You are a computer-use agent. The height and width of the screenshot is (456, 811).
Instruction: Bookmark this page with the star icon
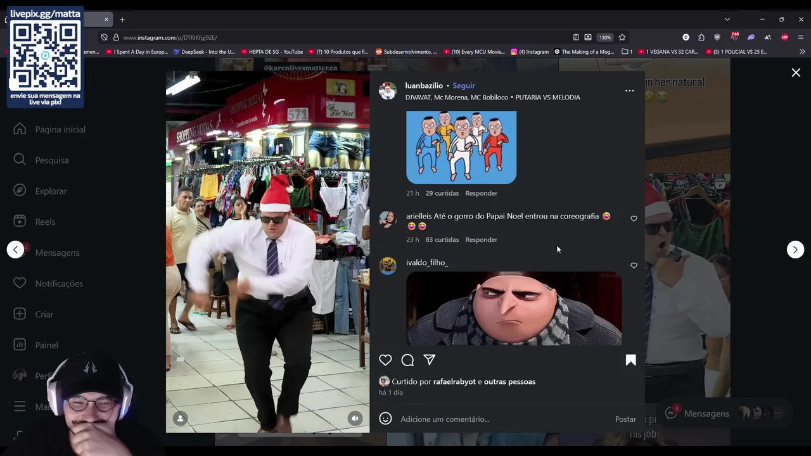pyautogui.click(x=622, y=37)
